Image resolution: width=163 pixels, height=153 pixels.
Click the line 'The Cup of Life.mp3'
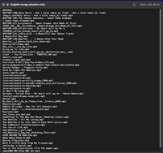pyautogui.click(x=15, y=127)
